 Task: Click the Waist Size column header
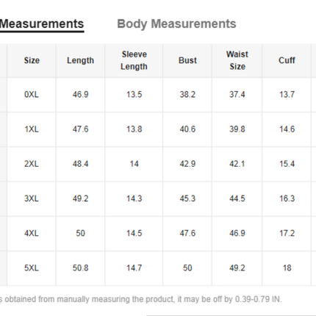[237, 60]
